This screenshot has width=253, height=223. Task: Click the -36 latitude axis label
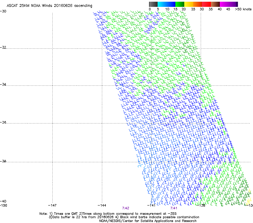click(3, 122)
